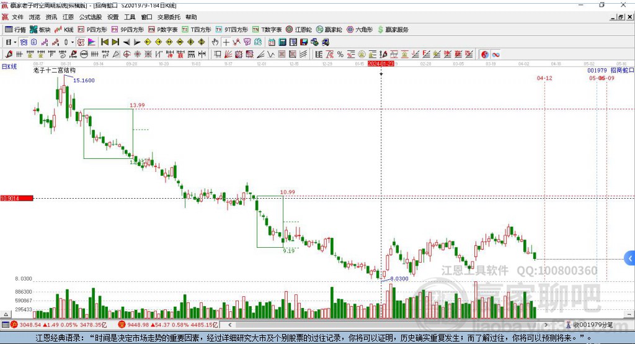Click the 8.0300 low price label
The height and width of the screenshot is (344, 635).
coord(399,279)
